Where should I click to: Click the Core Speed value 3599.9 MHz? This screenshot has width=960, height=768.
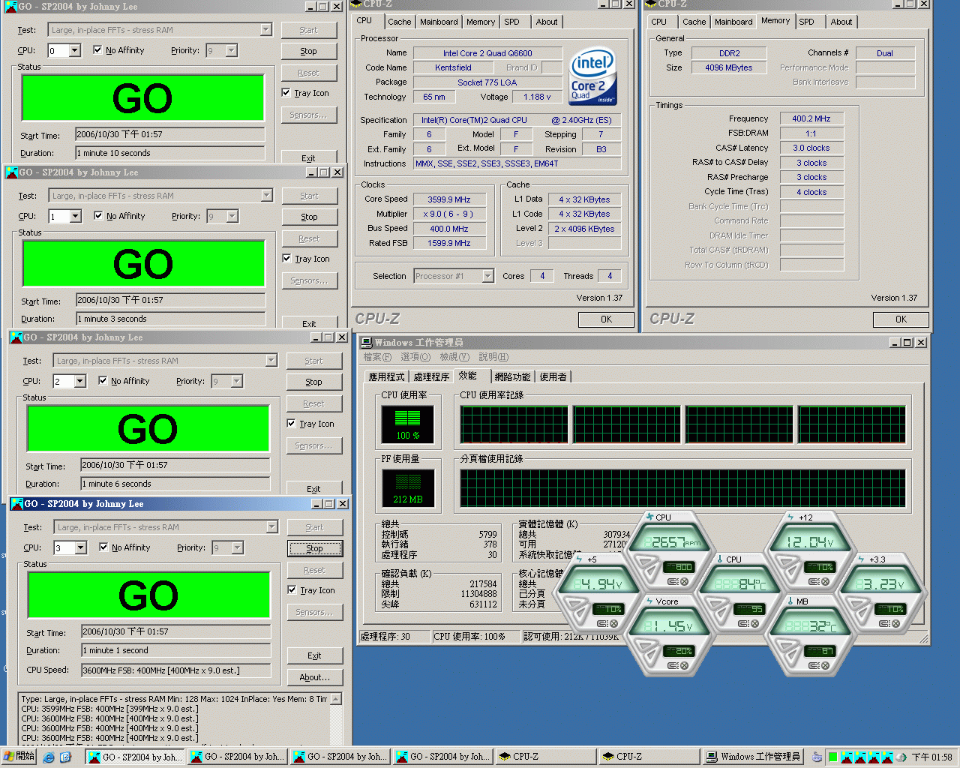coord(449,199)
